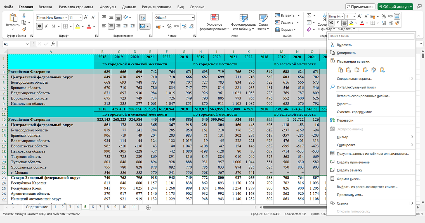Click the decrease indent icon in Выравнивание
The image size is (425, 223).
point(125,26)
